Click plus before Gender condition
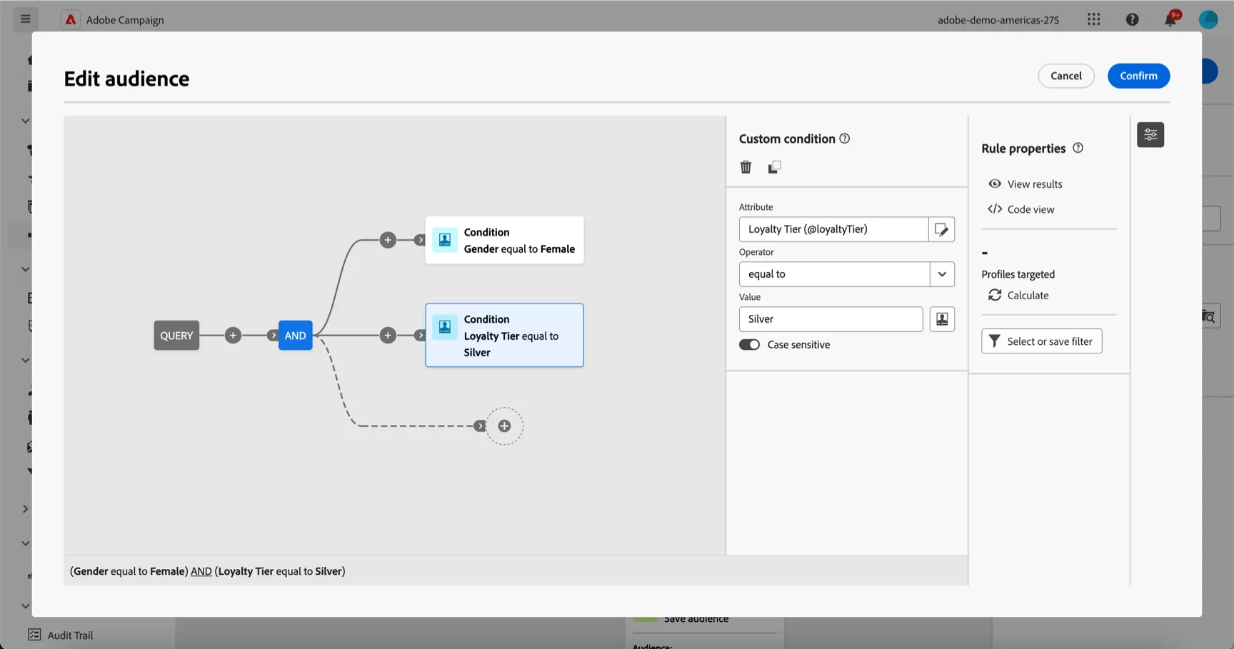The width and height of the screenshot is (1234, 649). tap(388, 240)
